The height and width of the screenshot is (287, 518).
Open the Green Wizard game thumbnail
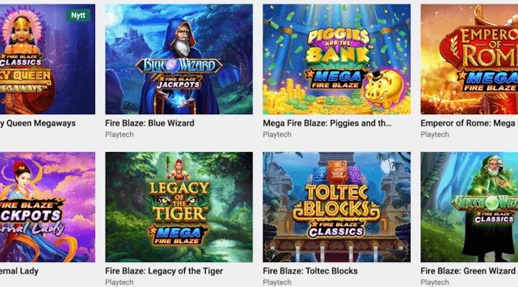469,207
